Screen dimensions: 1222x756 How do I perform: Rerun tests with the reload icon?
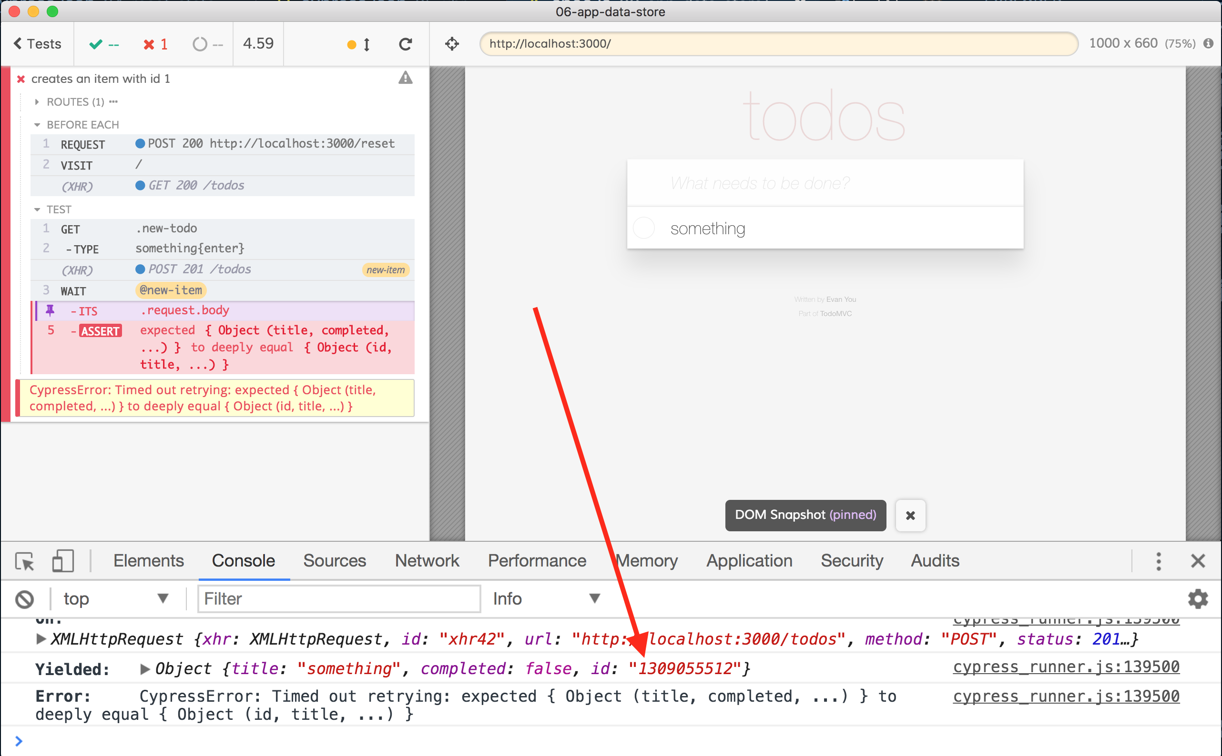click(405, 44)
